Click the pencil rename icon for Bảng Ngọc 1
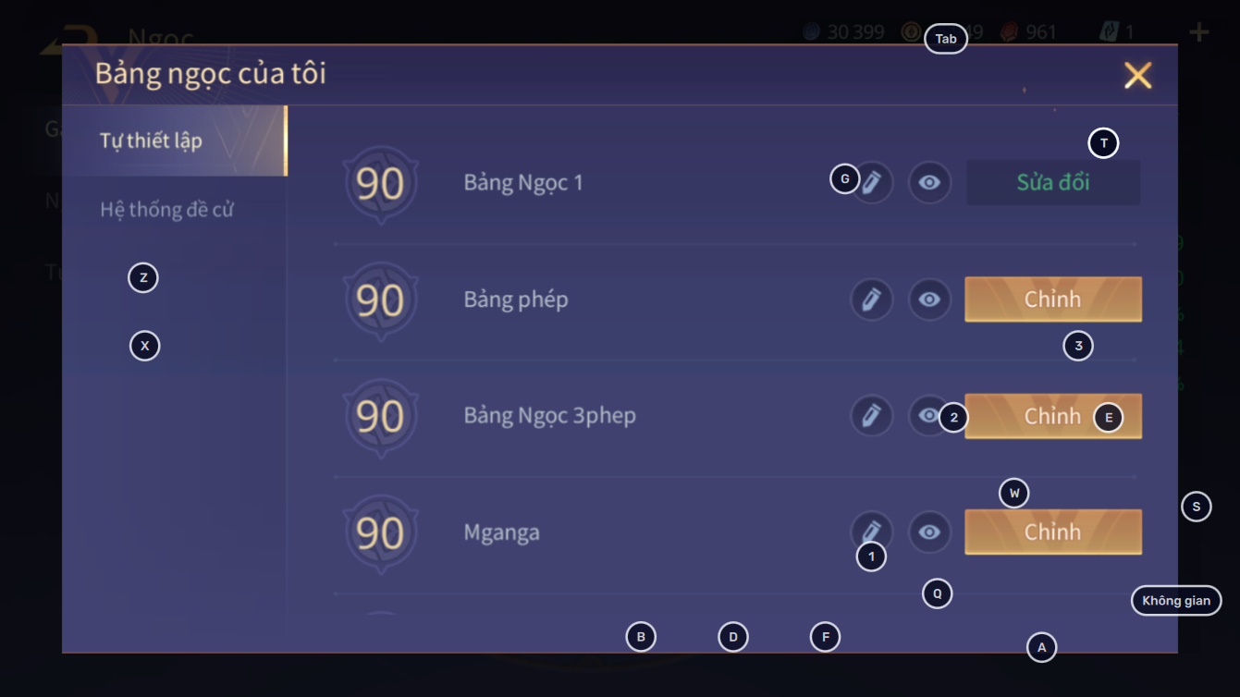Screen dimensions: 1240x697 pyautogui.click(x=874, y=183)
